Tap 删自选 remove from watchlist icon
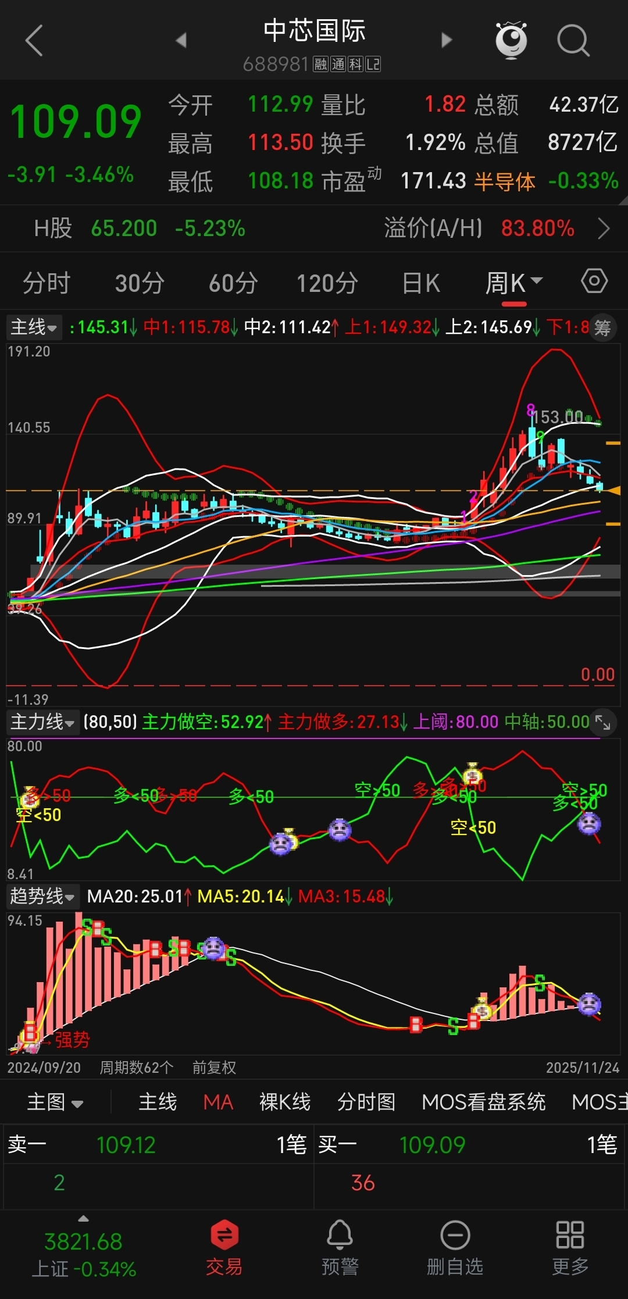 point(455,1248)
